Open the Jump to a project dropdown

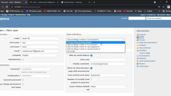(x=158, y=18)
